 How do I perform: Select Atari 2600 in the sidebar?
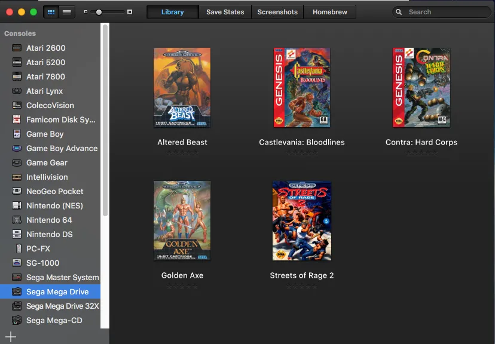pos(50,48)
